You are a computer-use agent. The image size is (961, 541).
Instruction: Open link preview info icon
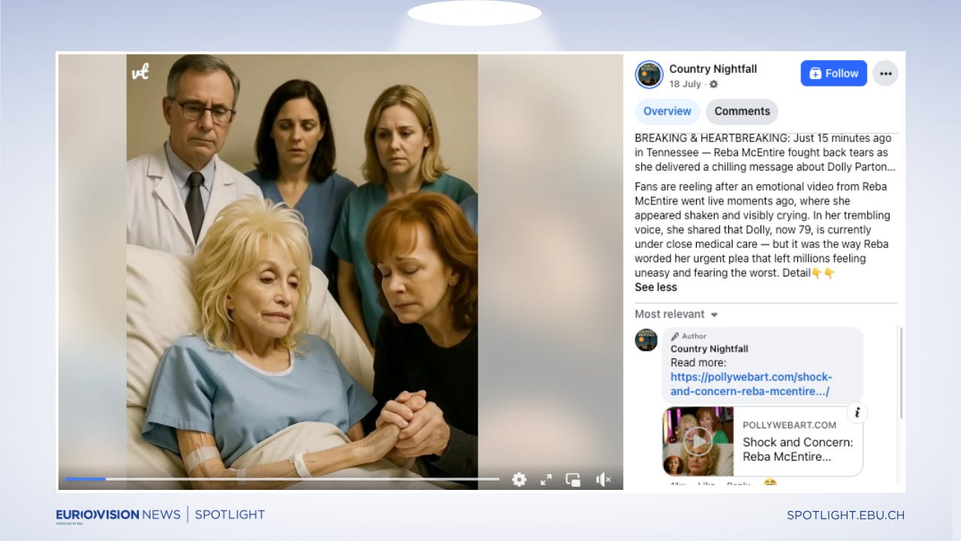pyautogui.click(x=857, y=413)
